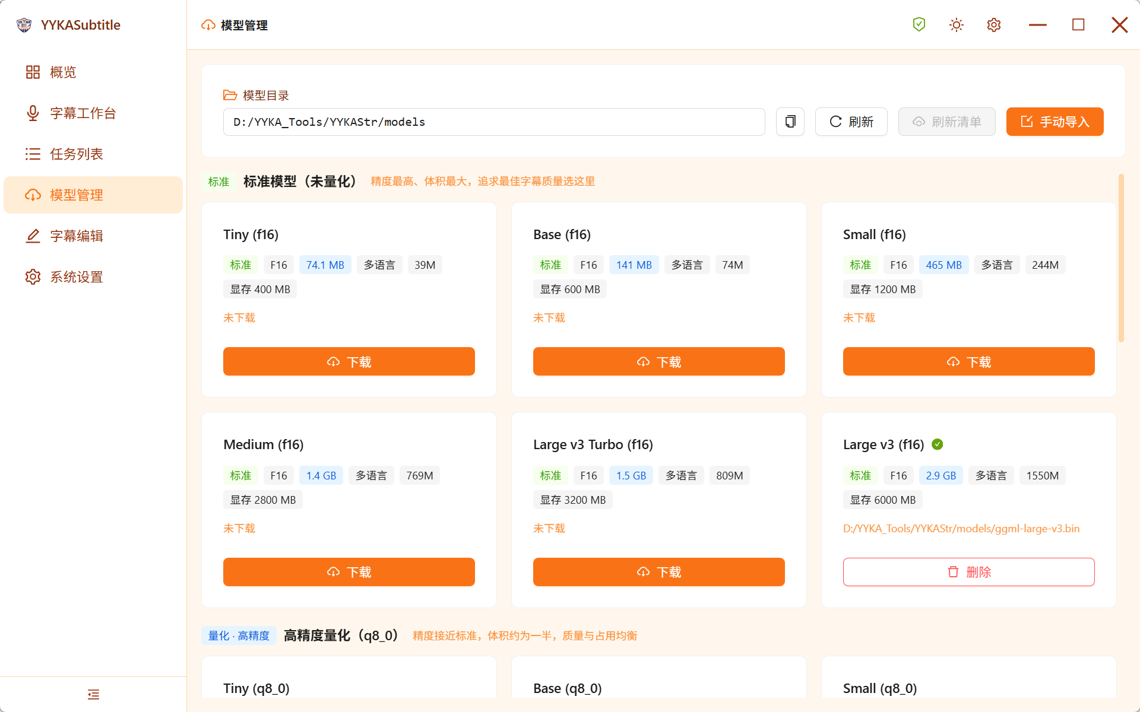This screenshot has width=1140, height=712.
Task: Open 系统设置 system settings
Action: 93,277
